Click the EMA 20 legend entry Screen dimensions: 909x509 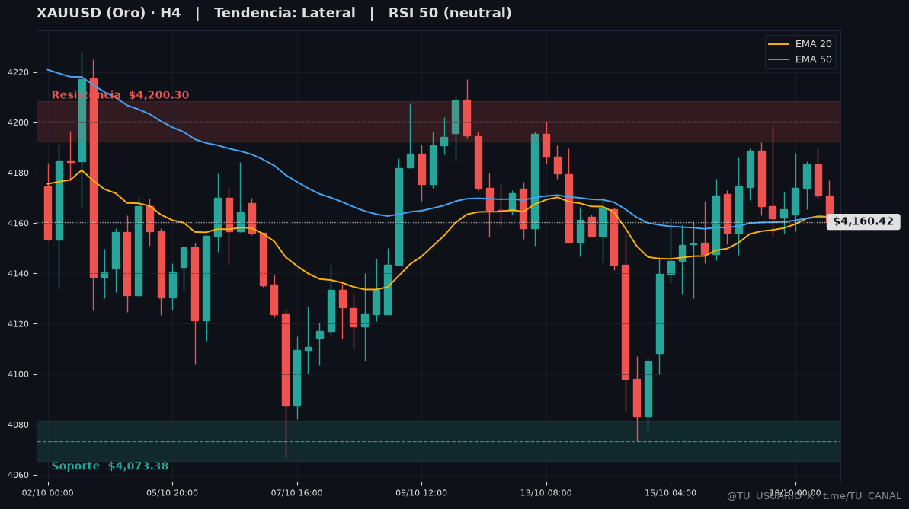point(800,44)
